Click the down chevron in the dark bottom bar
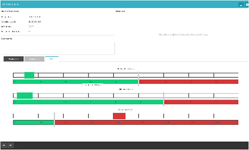The height and width of the screenshot is (150, 249). [x=11, y=145]
